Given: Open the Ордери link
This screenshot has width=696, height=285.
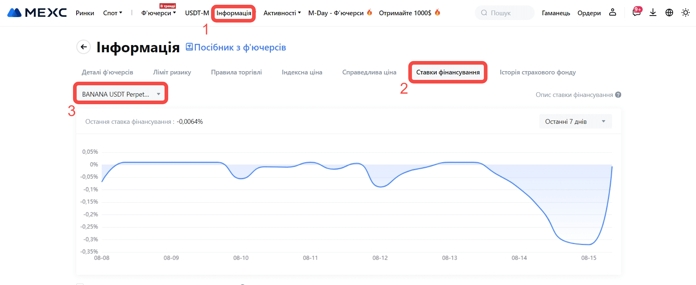Looking at the screenshot, I should point(589,13).
